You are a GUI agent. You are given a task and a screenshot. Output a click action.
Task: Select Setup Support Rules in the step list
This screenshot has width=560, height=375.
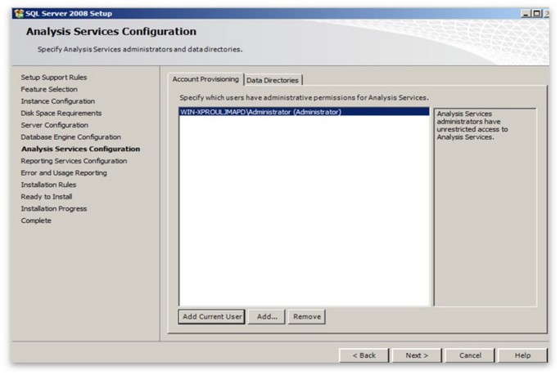tap(53, 78)
